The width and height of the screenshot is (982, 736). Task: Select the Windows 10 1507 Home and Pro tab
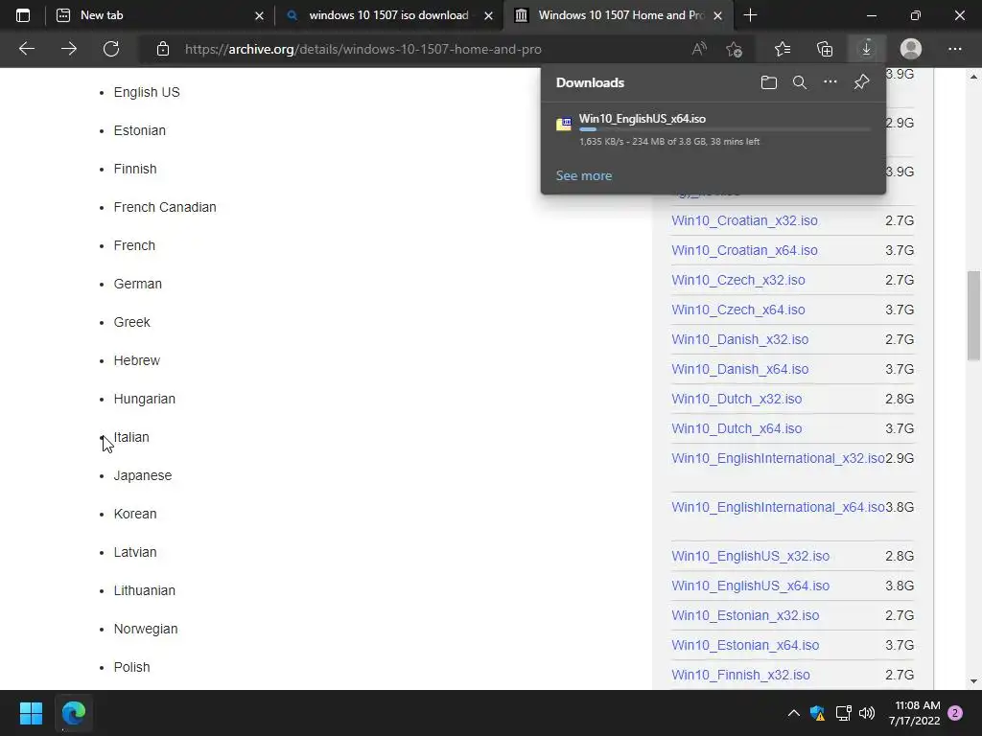point(620,15)
